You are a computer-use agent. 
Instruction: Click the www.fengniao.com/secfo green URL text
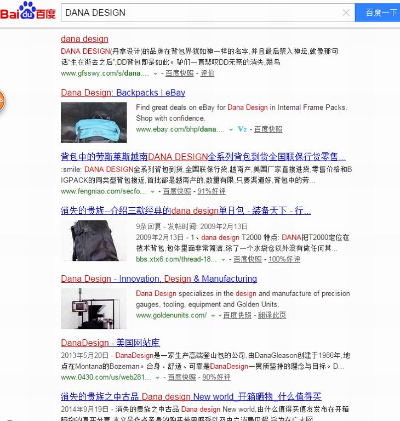(x=104, y=191)
